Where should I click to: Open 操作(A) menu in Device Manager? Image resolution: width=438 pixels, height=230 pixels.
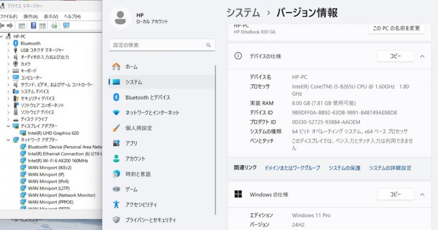pos(31,17)
